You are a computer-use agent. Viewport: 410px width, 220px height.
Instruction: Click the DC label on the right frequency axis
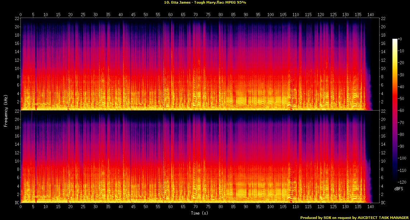383,203
